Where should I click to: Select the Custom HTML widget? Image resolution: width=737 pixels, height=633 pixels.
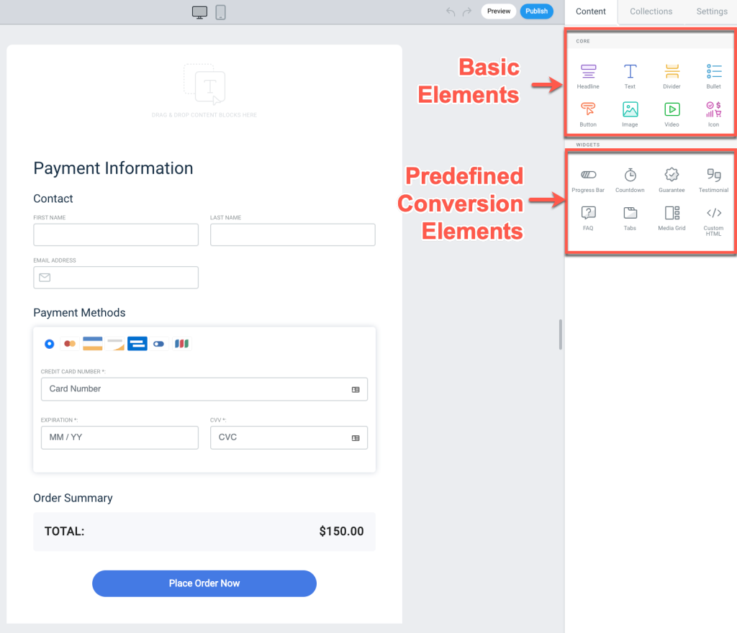[x=713, y=214]
